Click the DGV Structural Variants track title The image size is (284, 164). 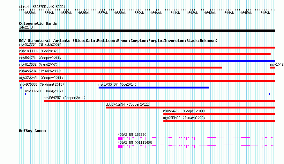tap(118, 41)
